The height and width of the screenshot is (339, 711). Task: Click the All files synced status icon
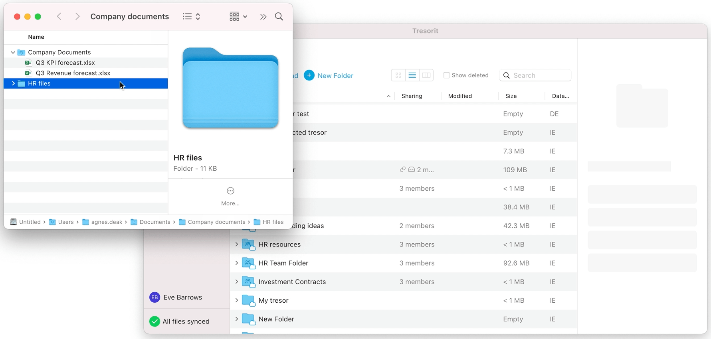pos(154,321)
